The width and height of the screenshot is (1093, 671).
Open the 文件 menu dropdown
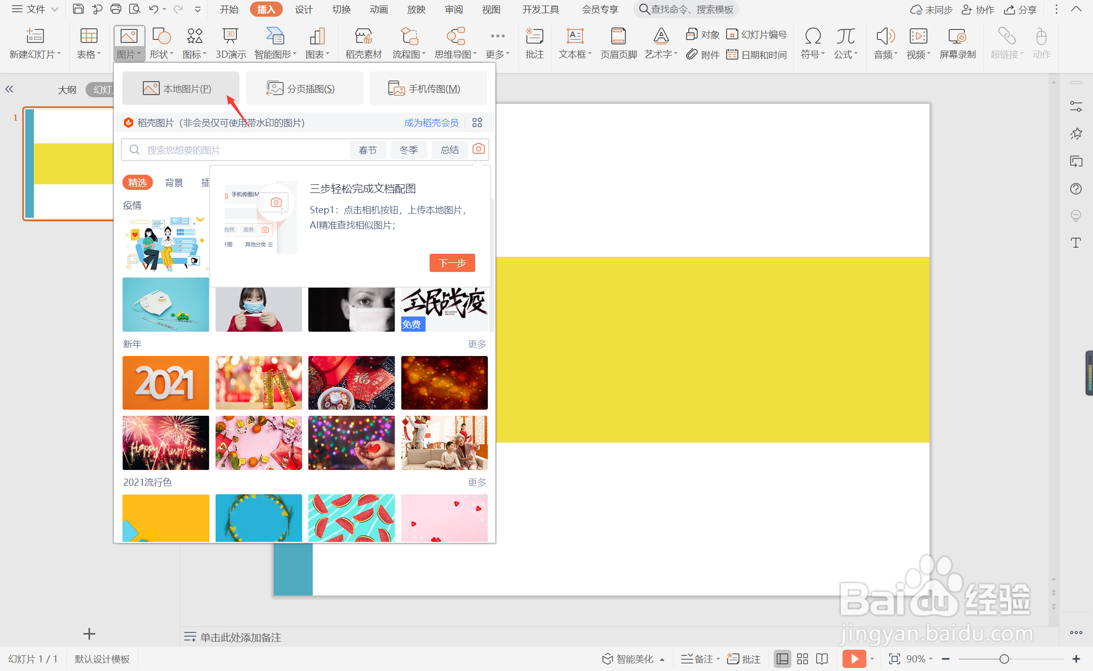pos(35,9)
